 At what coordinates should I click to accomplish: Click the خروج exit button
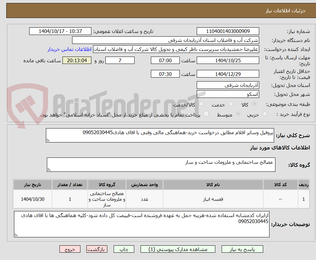pyautogui.click(x=70, y=249)
